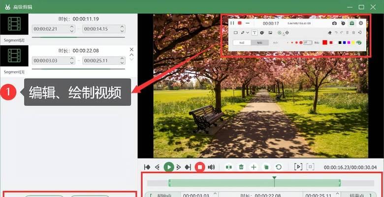Viewport: 384px width, 197px height.
Task: Click the 00:00:16.23/00:00:30.04 time readout
Action: coord(350,167)
